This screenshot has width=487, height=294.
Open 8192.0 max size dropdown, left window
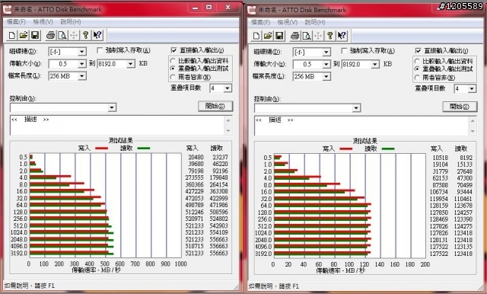pos(131,64)
